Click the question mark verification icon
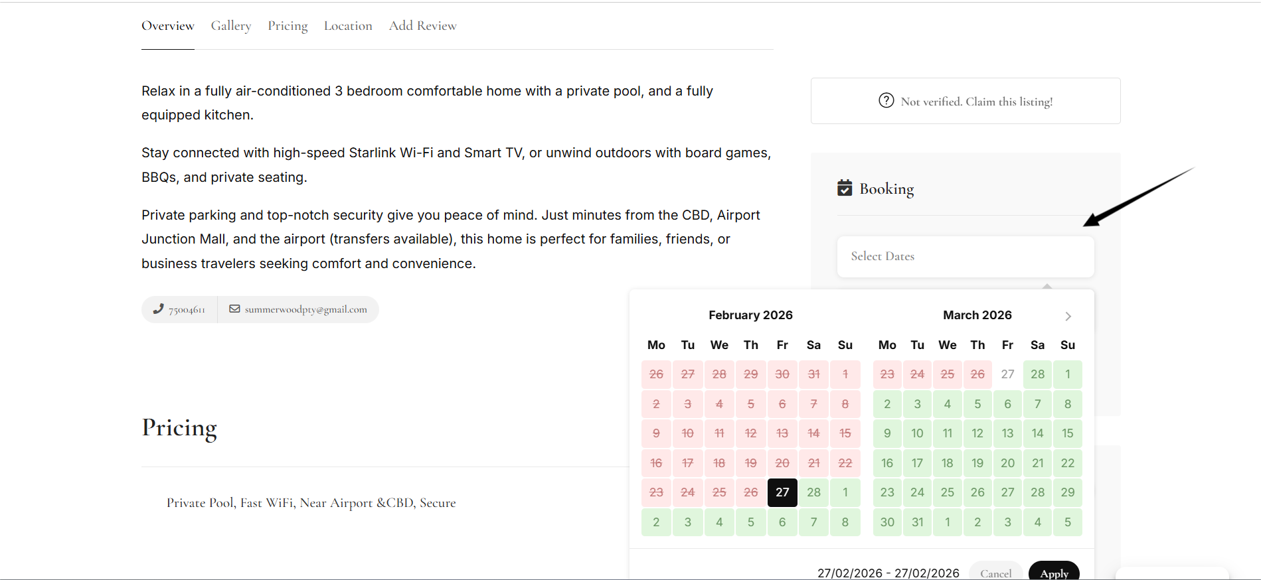Image resolution: width=1261 pixels, height=580 pixels. pos(886,101)
